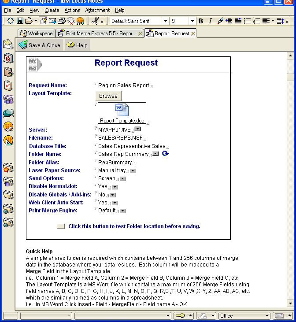296x322 pixels.
Task: Expand the Laser Paper Source dropdown
Action: click(133, 170)
